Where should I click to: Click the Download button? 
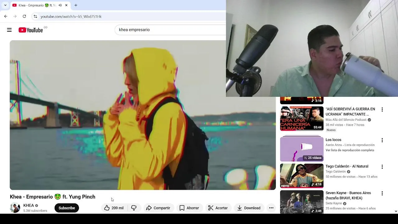click(x=249, y=208)
